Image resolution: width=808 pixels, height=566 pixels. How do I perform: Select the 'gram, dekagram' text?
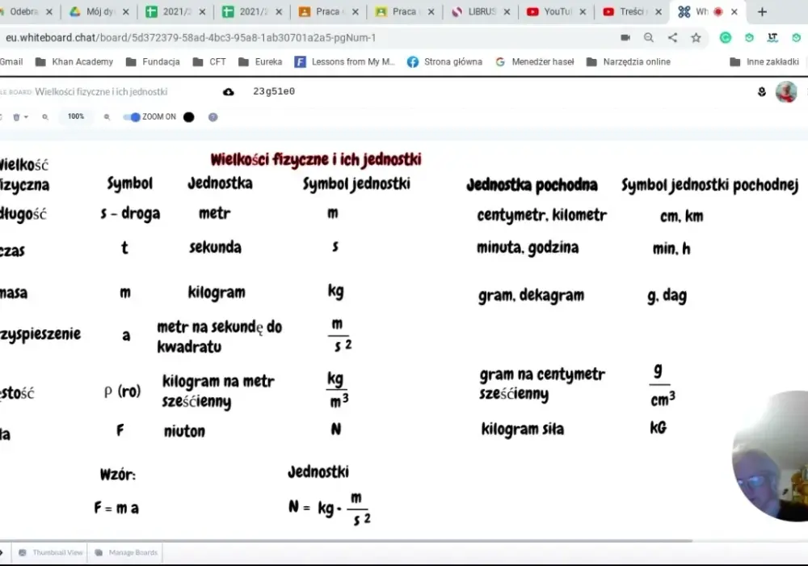click(532, 295)
